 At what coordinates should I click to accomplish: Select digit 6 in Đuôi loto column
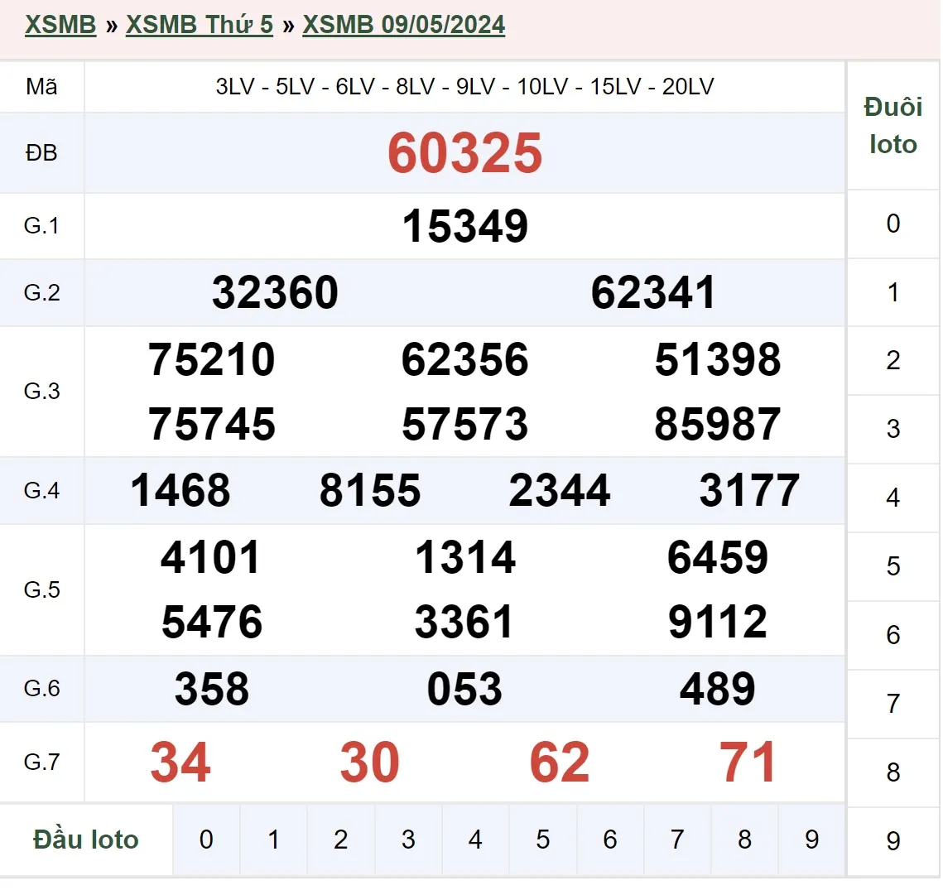coord(892,635)
